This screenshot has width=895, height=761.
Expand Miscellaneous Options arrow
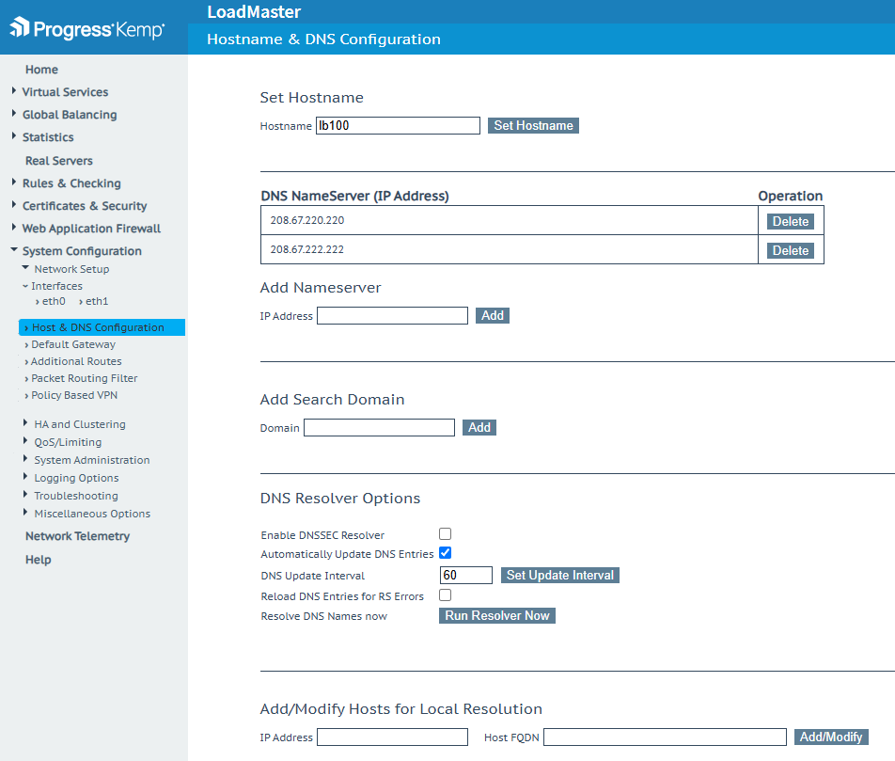(x=25, y=512)
